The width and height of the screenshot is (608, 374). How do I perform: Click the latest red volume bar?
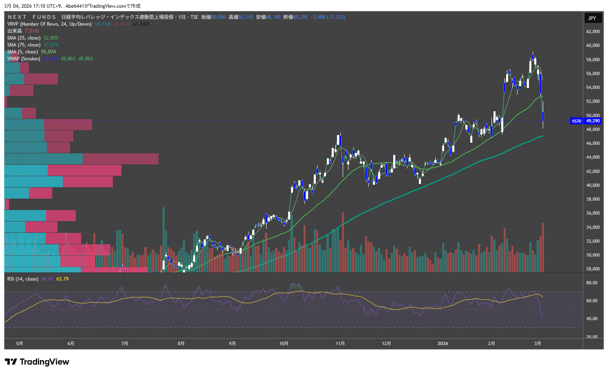(543, 248)
